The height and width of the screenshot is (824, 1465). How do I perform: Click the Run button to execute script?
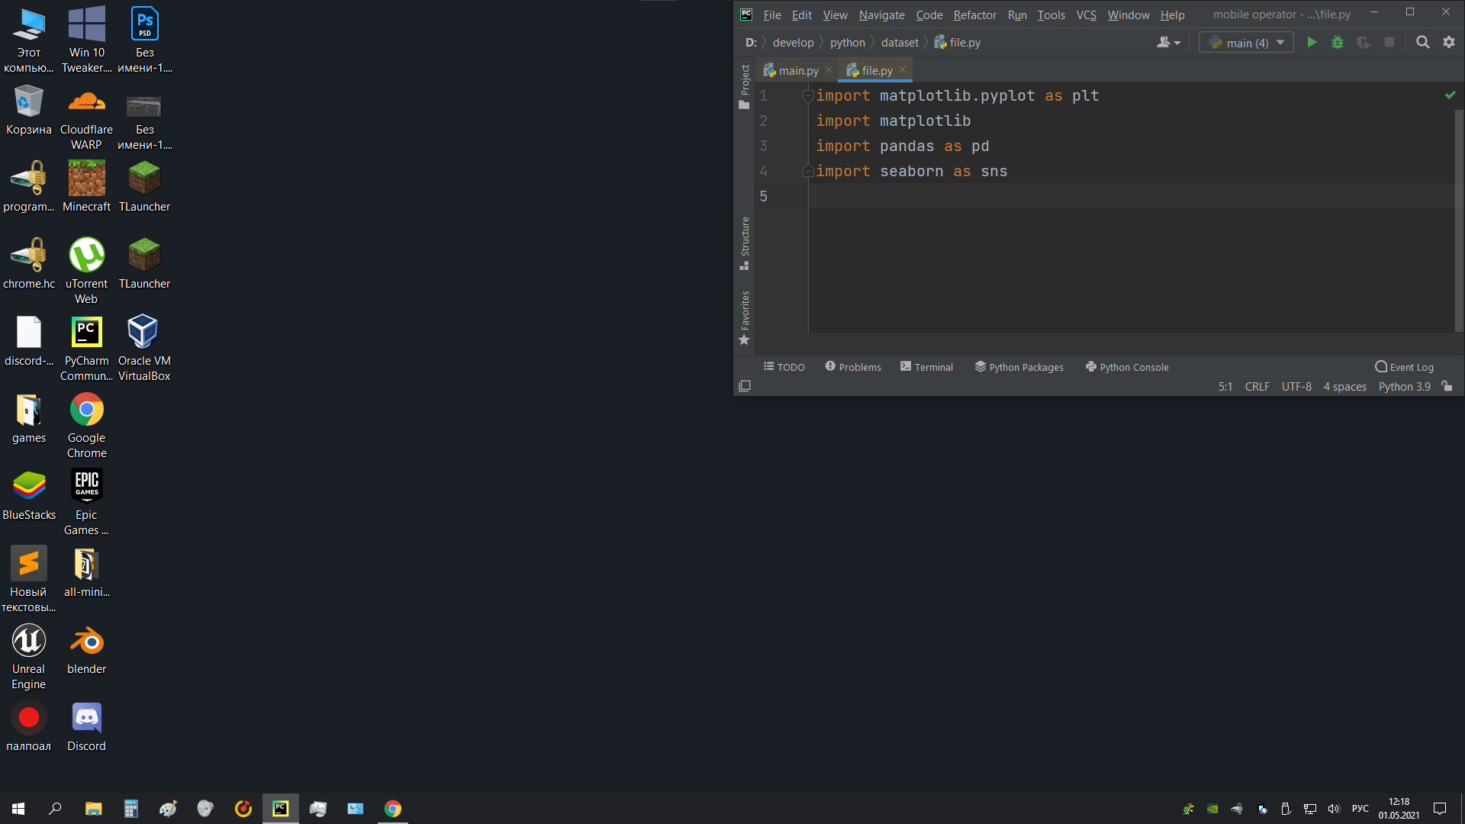click(x=1311, y=42)
